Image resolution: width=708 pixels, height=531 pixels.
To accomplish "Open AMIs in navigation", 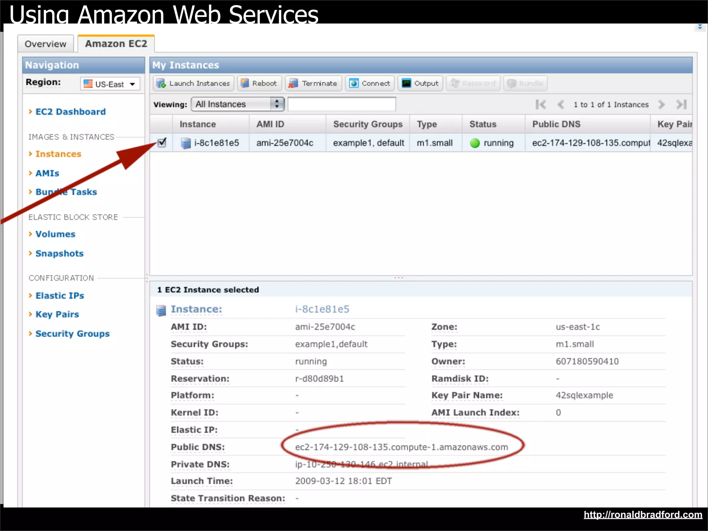I will pos(47,173).
